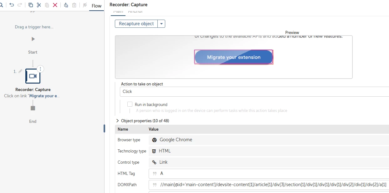Click the Value column header

pos(154,129)
